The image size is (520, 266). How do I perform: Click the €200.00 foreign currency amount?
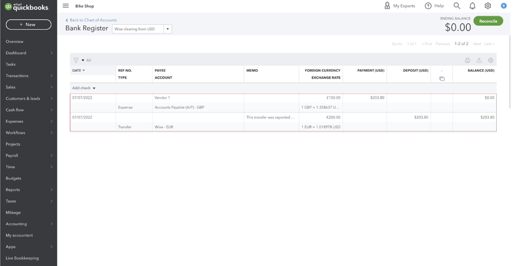[x=333, y=117]
